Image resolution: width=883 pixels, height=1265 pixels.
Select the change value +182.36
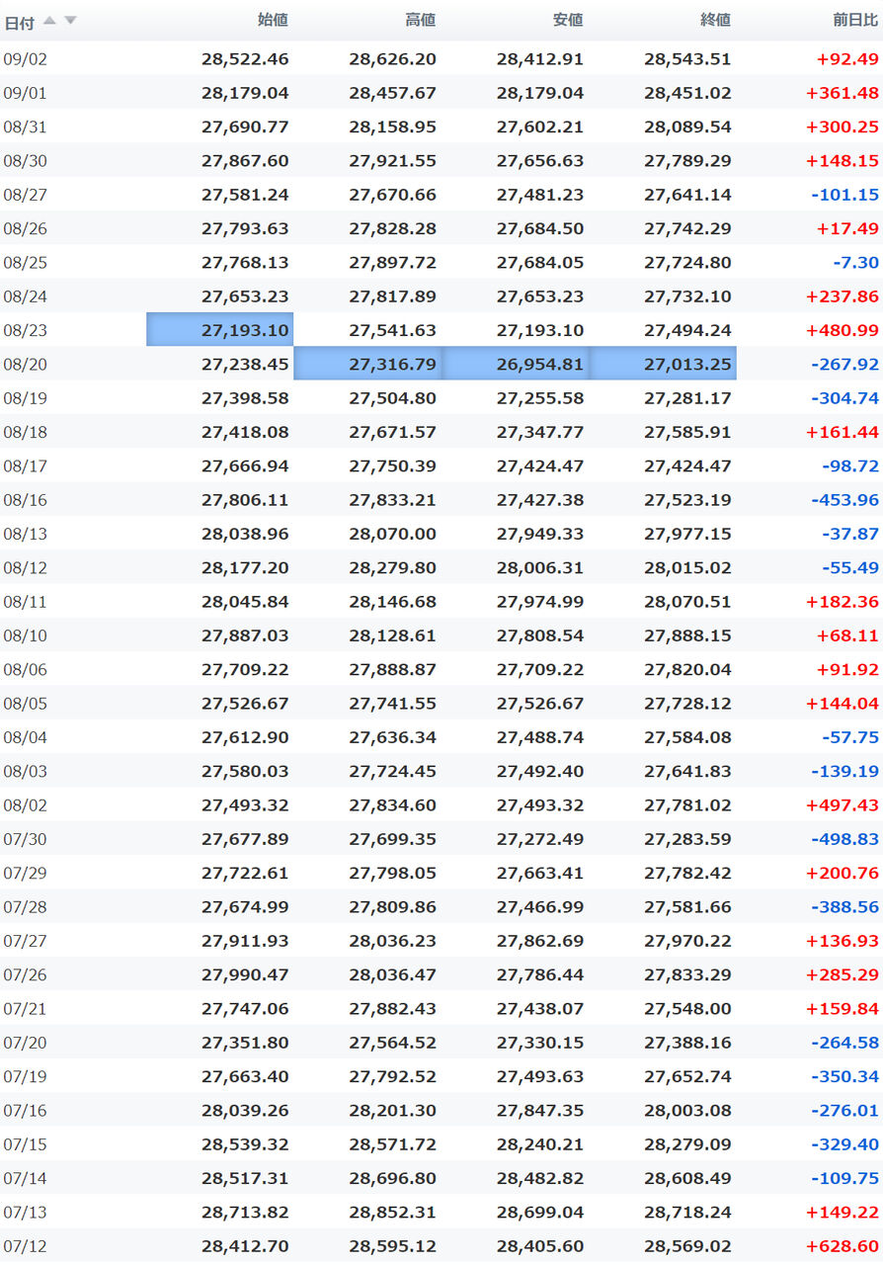[843, 602]
